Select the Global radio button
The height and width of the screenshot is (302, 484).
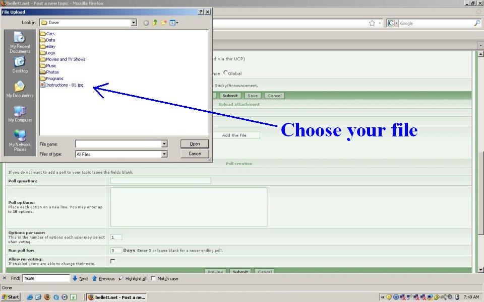(x=225, y=73)
